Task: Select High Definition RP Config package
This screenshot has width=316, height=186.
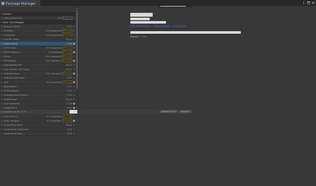Action: 38,69
